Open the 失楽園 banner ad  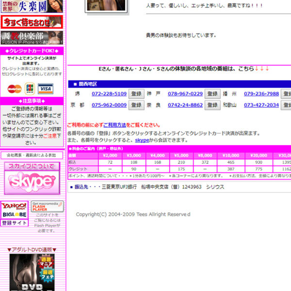[x=32, y=6]
